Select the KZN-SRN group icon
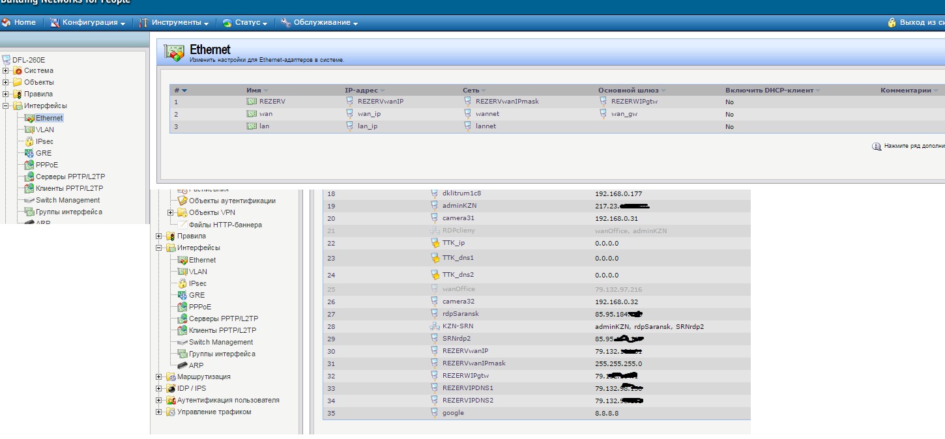 pos(435,326)
